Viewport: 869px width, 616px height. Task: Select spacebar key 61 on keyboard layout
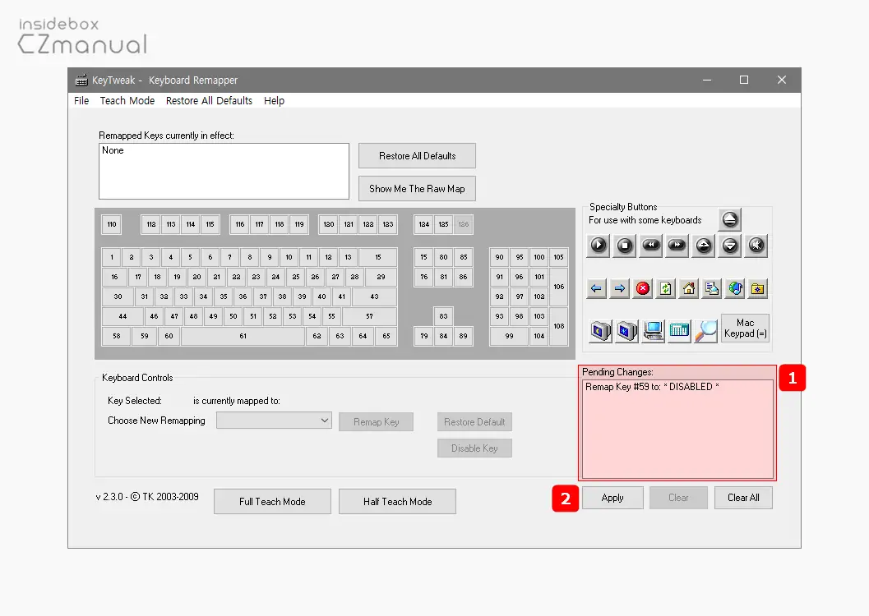243,336
